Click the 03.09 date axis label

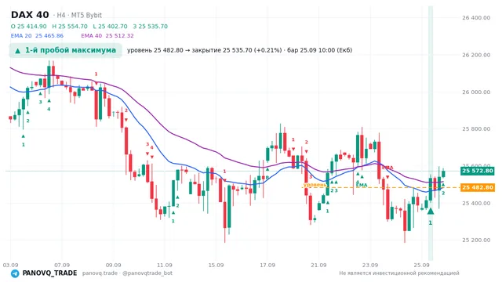click(x=10, y=265)
